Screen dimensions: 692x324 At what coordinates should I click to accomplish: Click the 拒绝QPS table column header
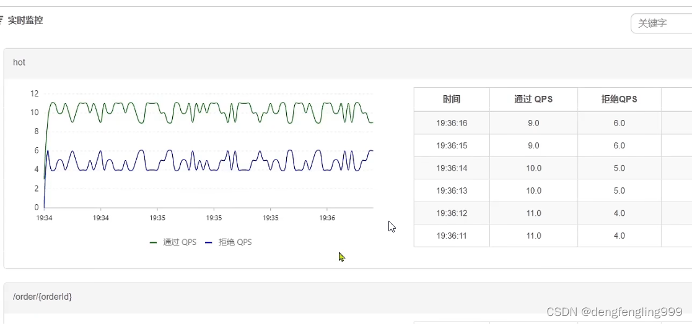click(619, 100)
